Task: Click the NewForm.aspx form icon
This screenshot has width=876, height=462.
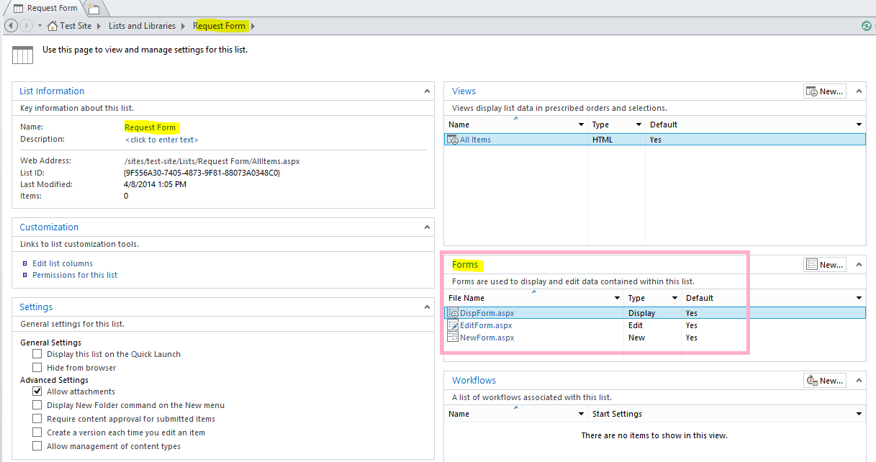Action: point(452,337)
